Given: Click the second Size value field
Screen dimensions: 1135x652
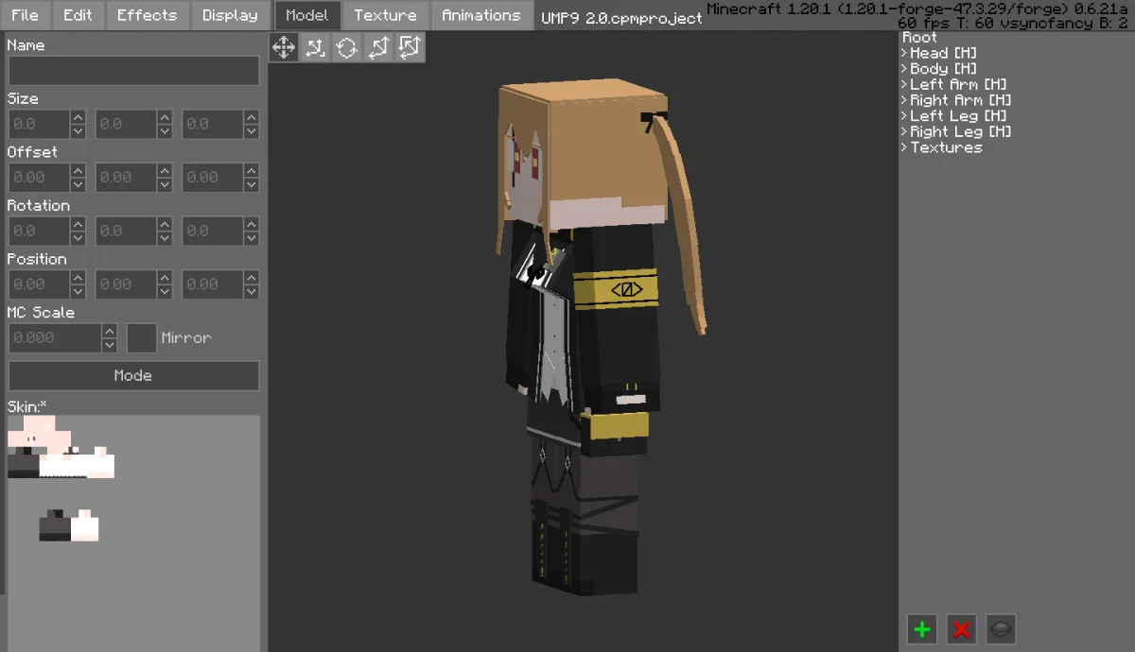Looking at the screenshot, I should click(x=126, y=124).
